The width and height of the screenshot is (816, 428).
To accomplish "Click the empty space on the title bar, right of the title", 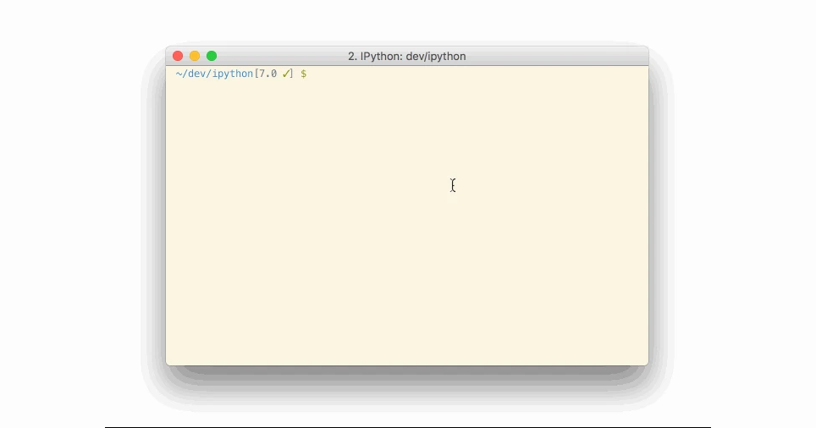I will click(x=557, y=56).
